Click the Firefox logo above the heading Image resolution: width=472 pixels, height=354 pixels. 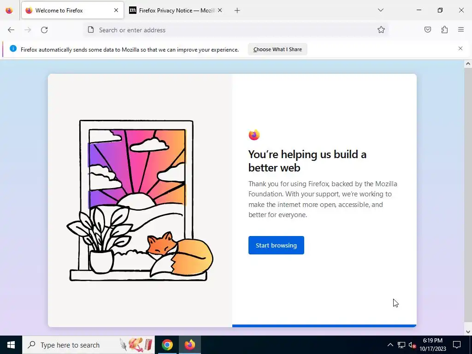pyautogui.click(x=254, y=135)
